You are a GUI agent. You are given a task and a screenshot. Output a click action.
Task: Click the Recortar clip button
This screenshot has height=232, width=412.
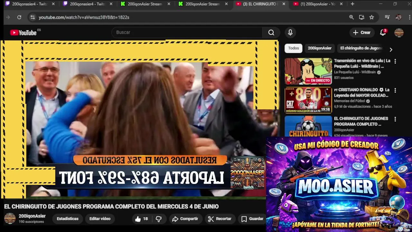(x=220, y=219)
